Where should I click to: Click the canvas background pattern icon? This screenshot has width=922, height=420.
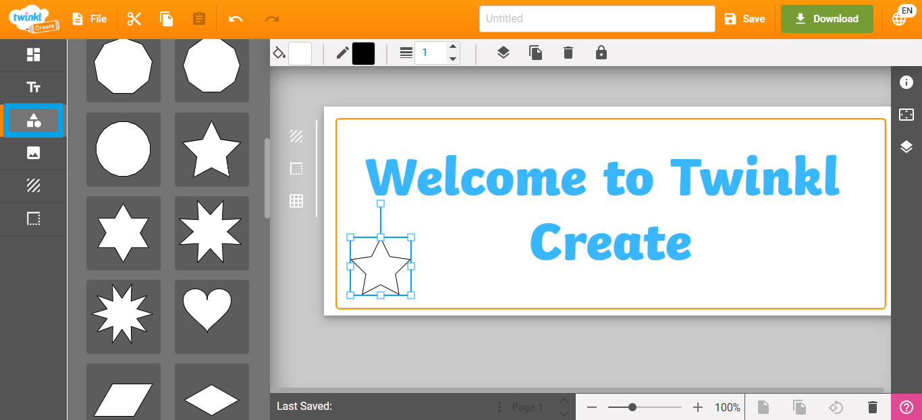(296, 136)
